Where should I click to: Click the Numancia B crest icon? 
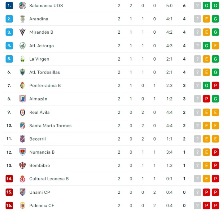click(x=22, y=152)
